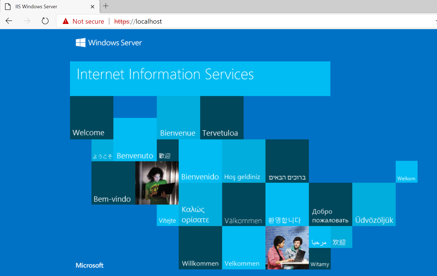Viewport: 437px width, 276px height.
Task: Click the Witamy tile
Action: 320,259
